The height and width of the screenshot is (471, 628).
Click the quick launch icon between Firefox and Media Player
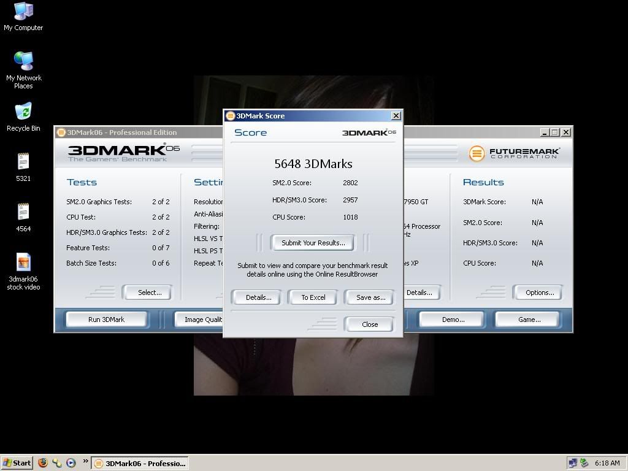click(57, 462)
